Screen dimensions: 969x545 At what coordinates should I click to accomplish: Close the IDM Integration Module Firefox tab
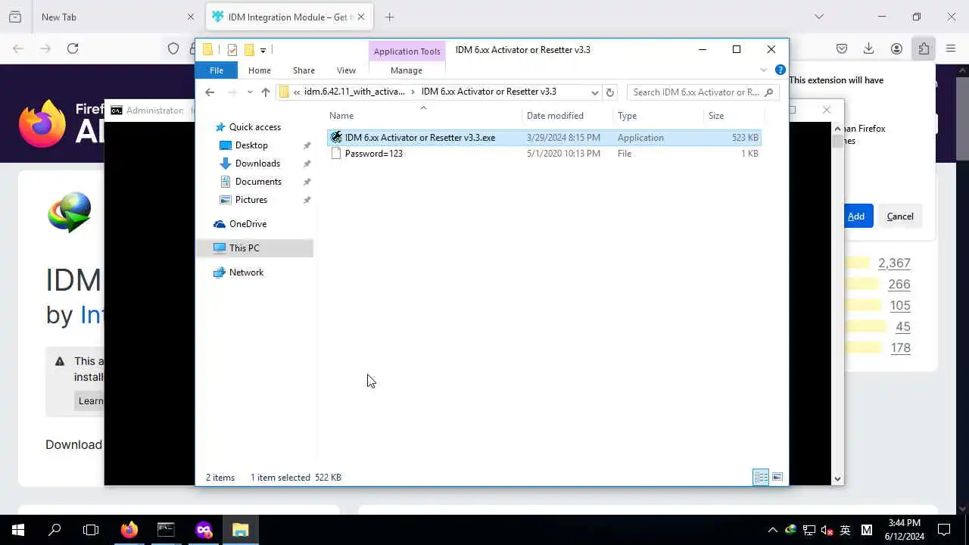tap(361, 17)
